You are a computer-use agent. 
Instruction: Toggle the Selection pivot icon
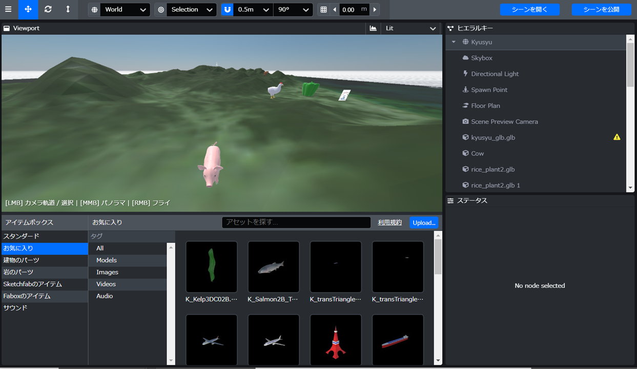click(161, 10)
